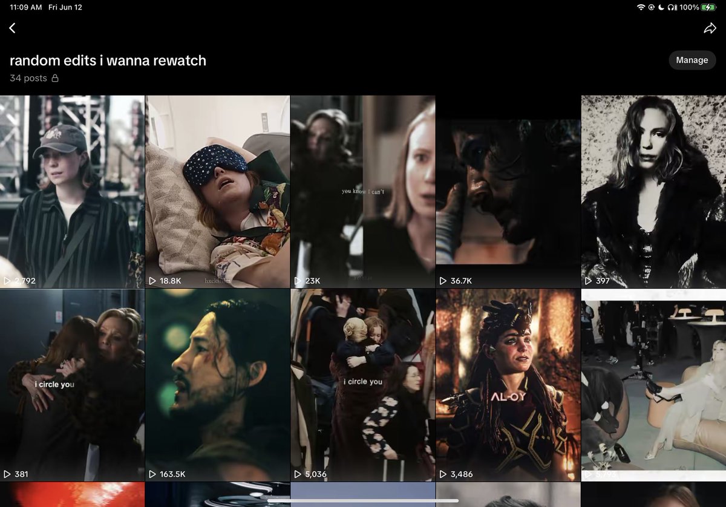Select the '34 posts' count text
The height and width of the screenshot is (507, 726).
pyautogui.click(x=28, y=78)
